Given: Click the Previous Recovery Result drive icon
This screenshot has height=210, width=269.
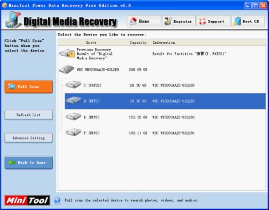Looking at the screenshot, I should (x=67, y=54).
